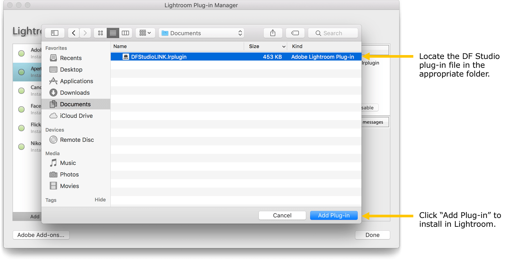Open Movies under Media
Viewport: 515px width, 260px height.
click(76, 186)
